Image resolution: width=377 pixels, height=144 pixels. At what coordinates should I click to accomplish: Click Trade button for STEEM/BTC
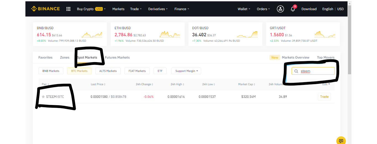click(x=324, y=97)
